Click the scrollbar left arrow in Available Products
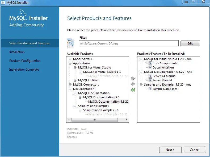 [x=69, y=120]
